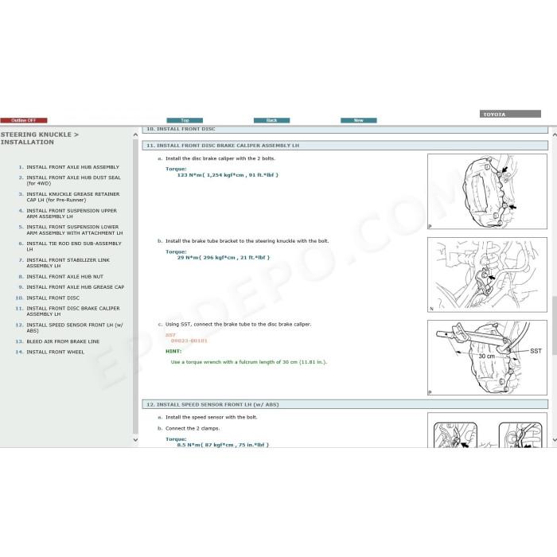Screen dimensions: 557x557
Task: Select torque value 29 N*m text
Action: click(x=224, y=258)
